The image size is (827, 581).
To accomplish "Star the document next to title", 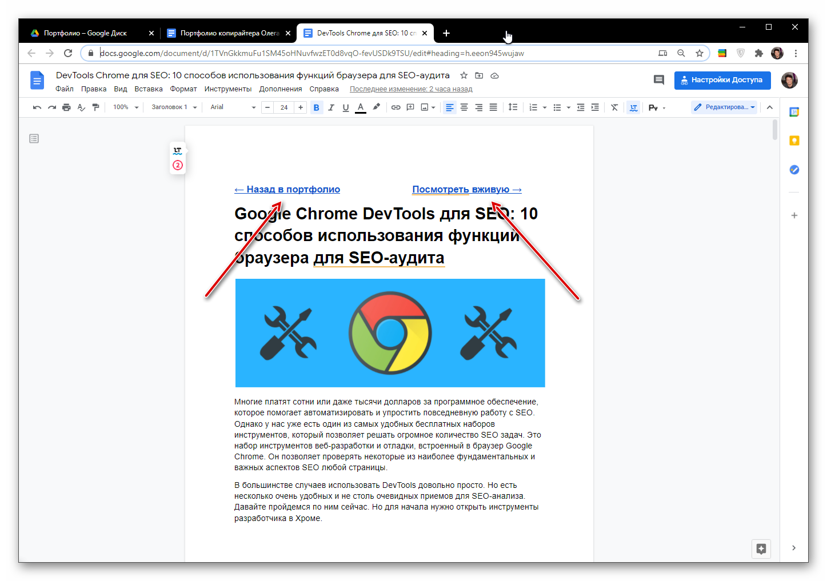I will click(x=464, y=75).
